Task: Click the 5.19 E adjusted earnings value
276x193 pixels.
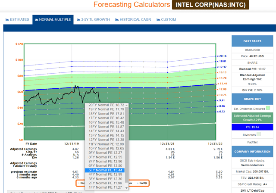Action: [x=218, y=149]
